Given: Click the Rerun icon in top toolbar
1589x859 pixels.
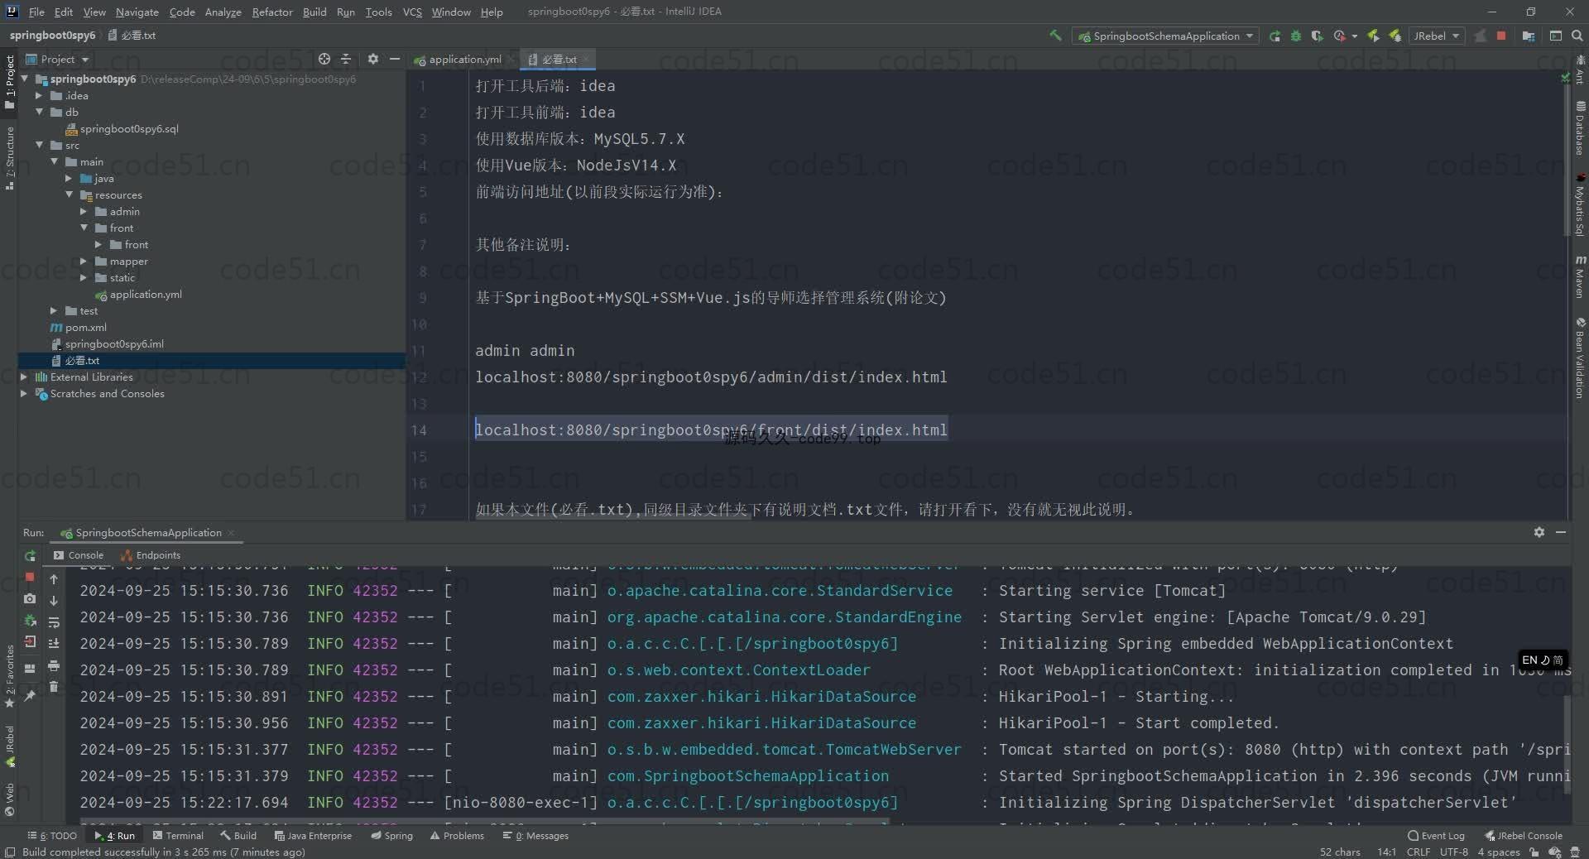Looking at the screenshot, I should [x=1275, y=36].
